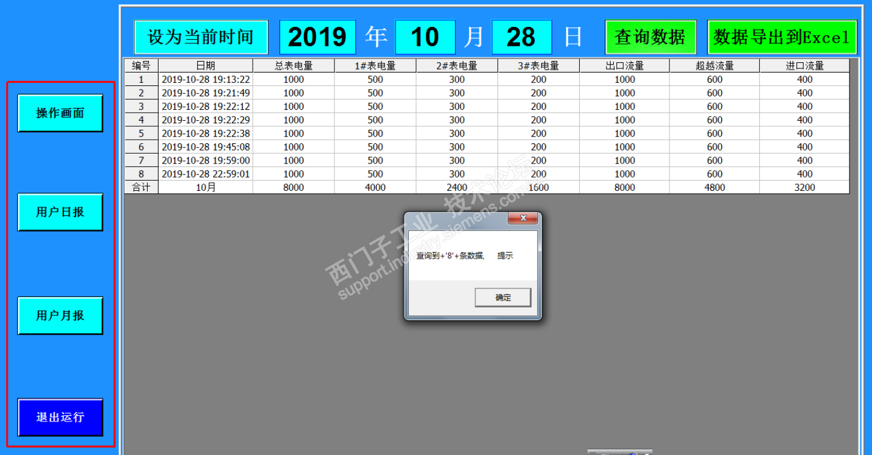Select the 4800 total under 超越流量
This screenshot has width=872, height=455.
point(715,187)
